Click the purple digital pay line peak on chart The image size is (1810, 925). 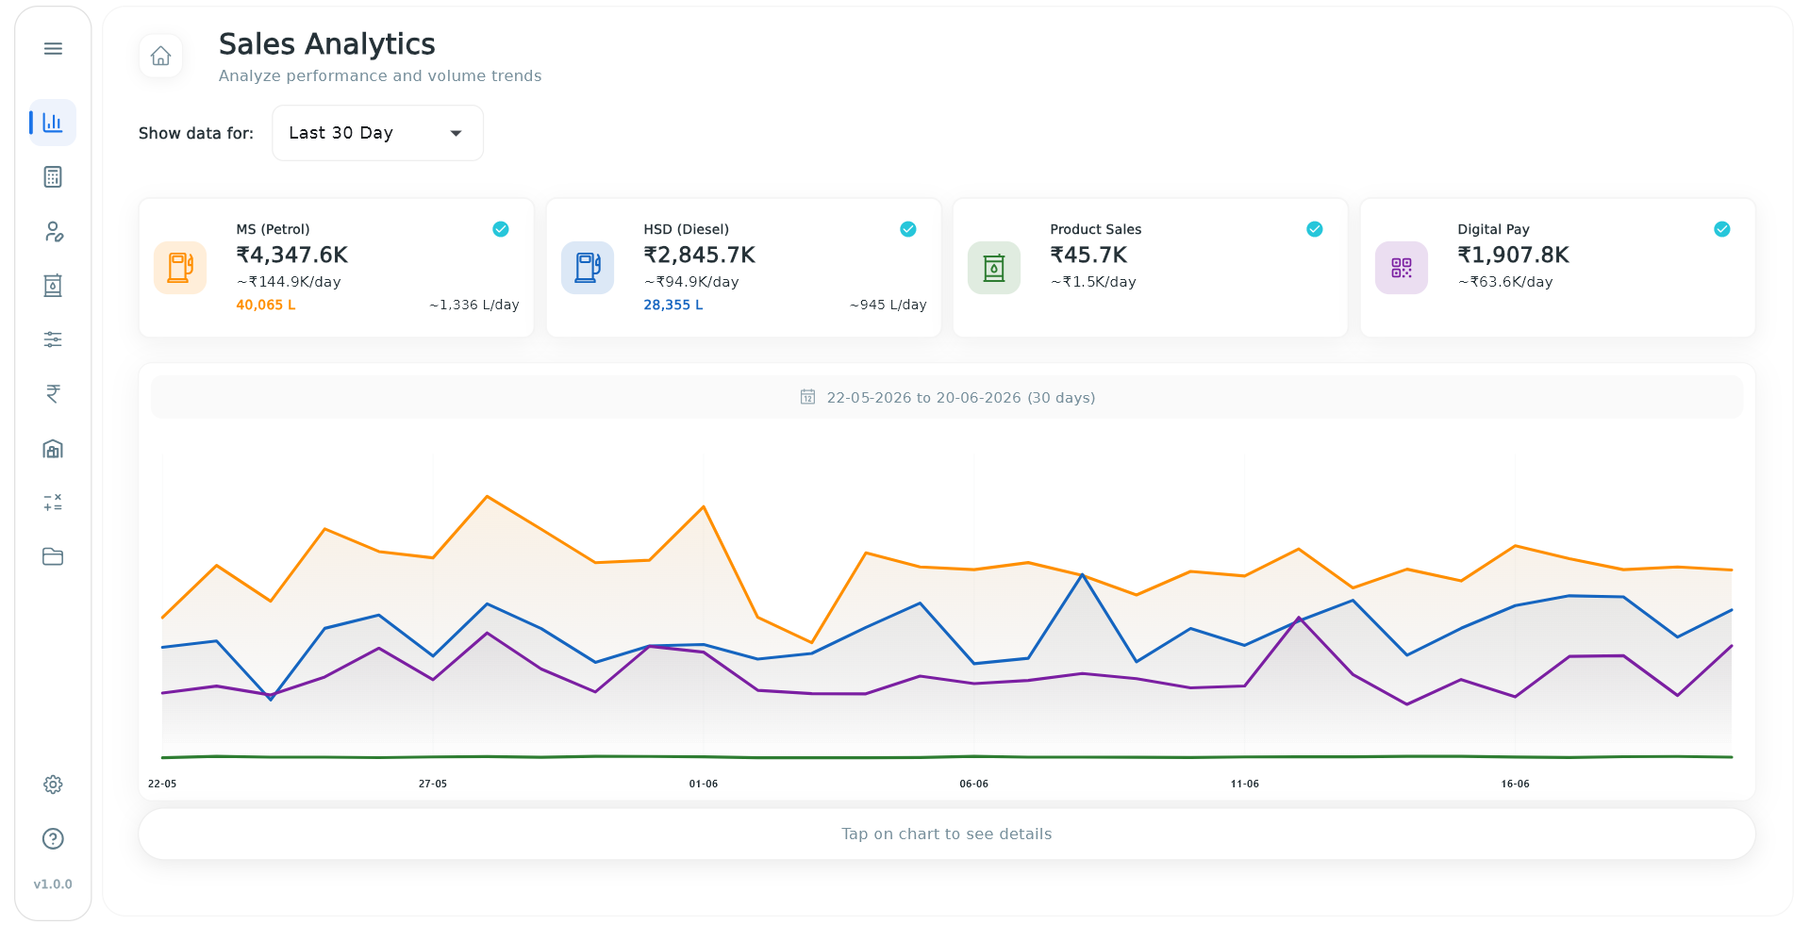pyautogui.click(x=1299, y=618)
